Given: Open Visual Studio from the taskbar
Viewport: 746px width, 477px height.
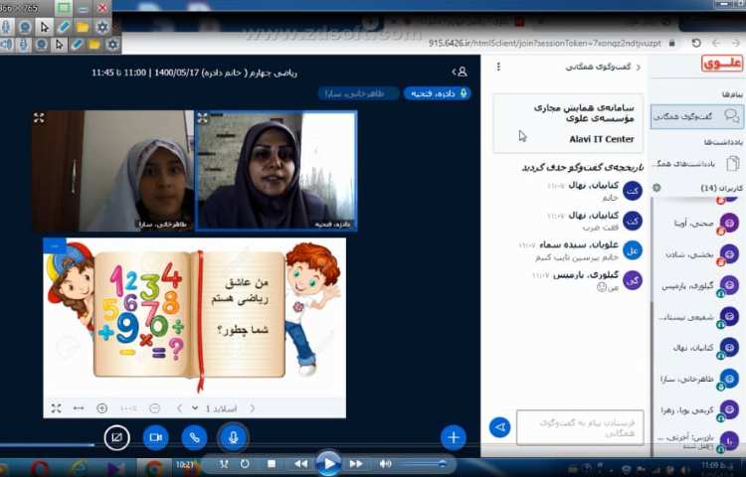Looking at the screenshot, I should (115, 469).
